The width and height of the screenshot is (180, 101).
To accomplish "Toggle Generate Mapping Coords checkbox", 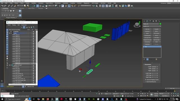I will click(x=146, y=80).
